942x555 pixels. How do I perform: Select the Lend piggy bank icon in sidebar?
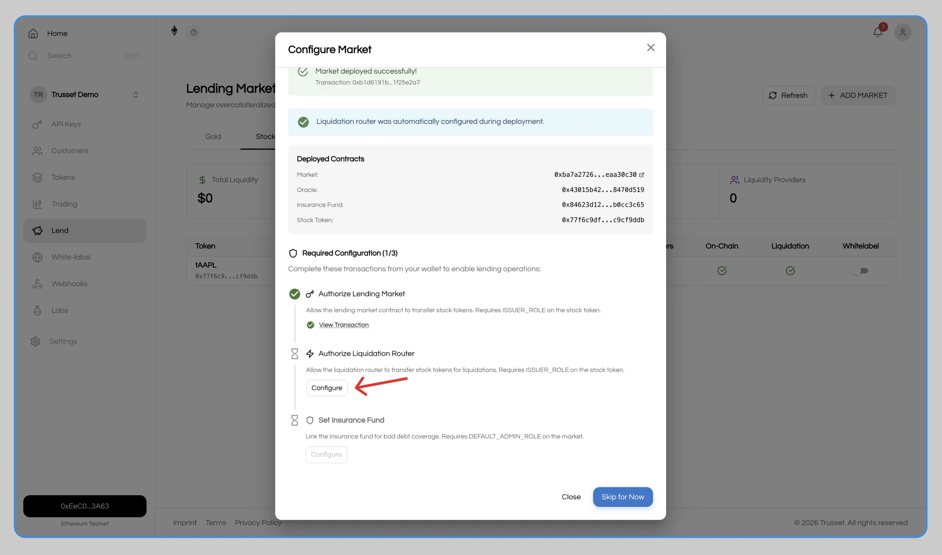tap(38, 231)
